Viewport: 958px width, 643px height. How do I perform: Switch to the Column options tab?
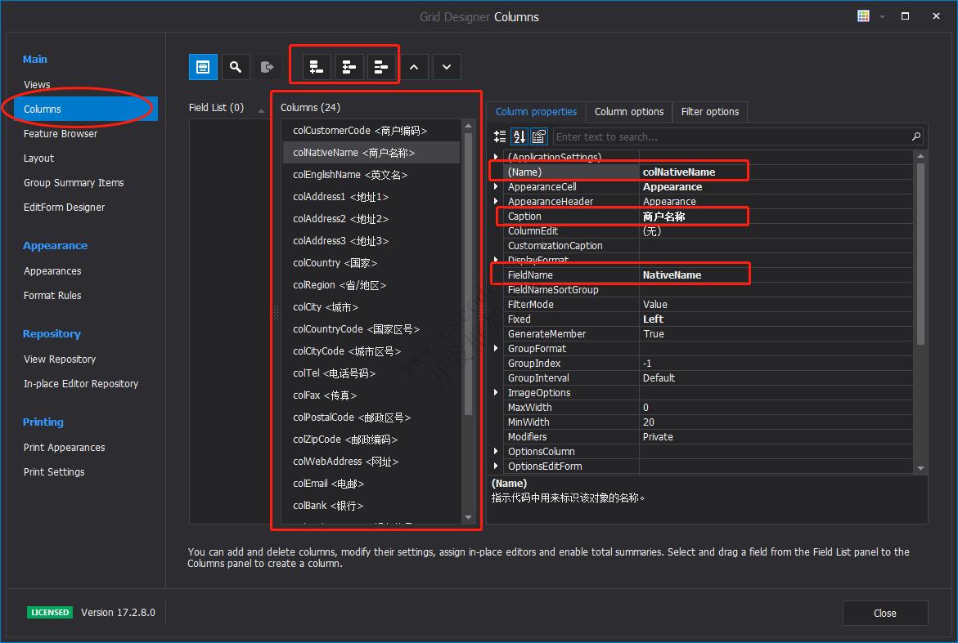(x=628, y=112)
